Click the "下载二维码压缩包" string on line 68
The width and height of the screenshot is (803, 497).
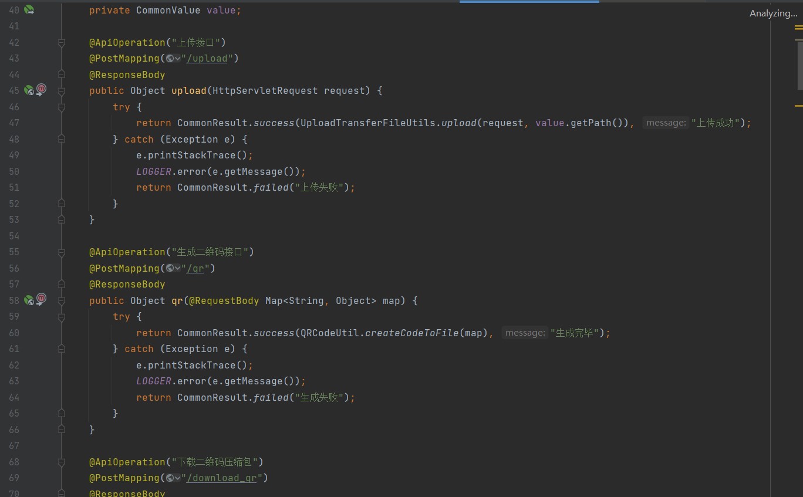tap(215, 462)
